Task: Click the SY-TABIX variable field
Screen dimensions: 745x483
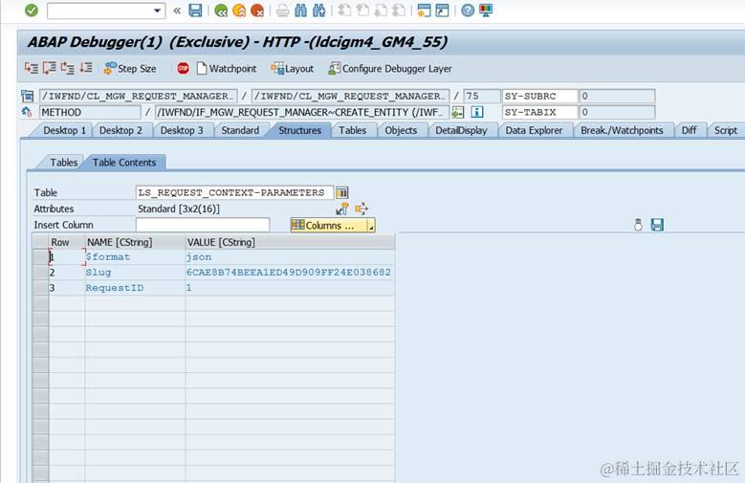Action: point(539,112)
